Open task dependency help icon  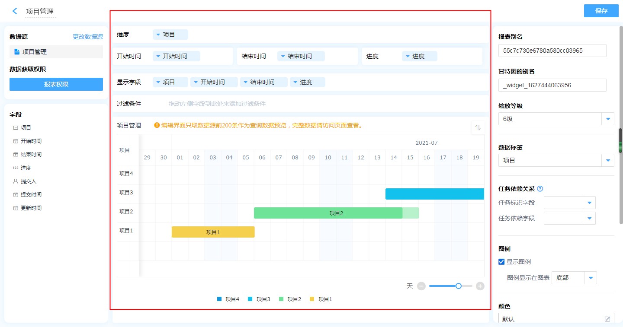[x=540, y=189]
